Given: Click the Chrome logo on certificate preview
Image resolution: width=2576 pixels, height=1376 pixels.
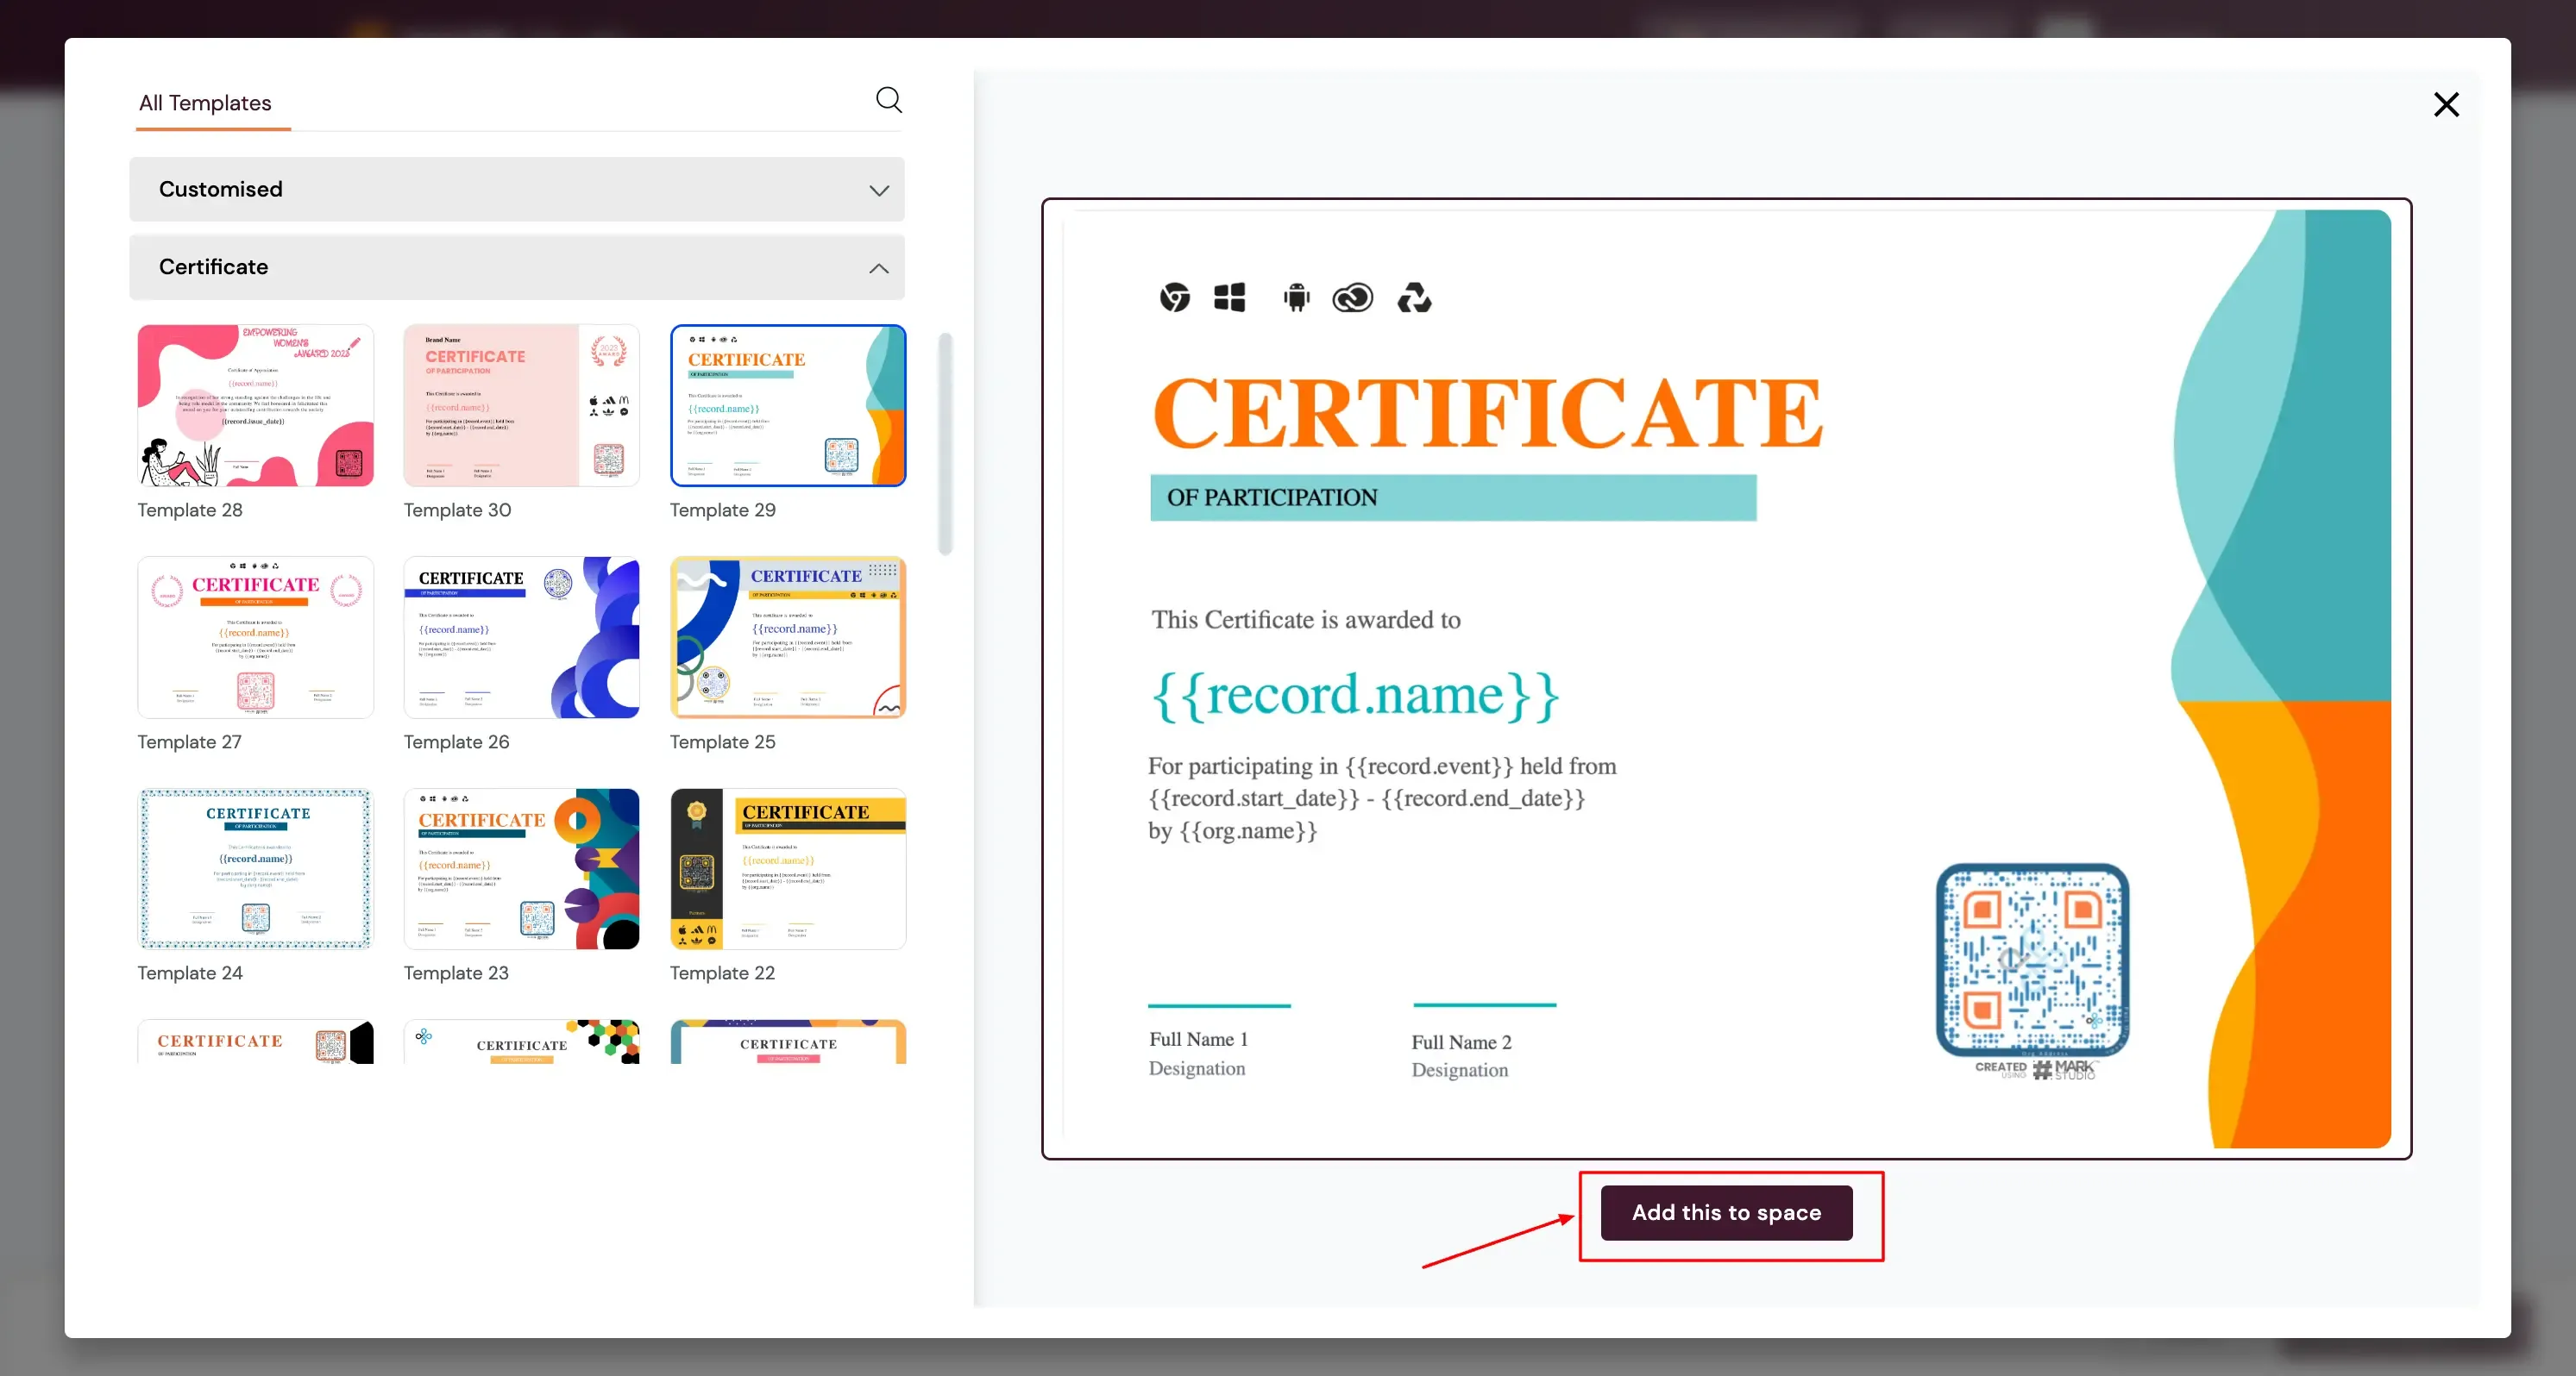Looking at the screenshot, I should (1175, 297).
